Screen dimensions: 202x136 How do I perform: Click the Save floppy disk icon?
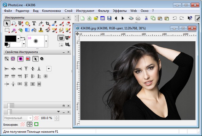click(109, 18)
